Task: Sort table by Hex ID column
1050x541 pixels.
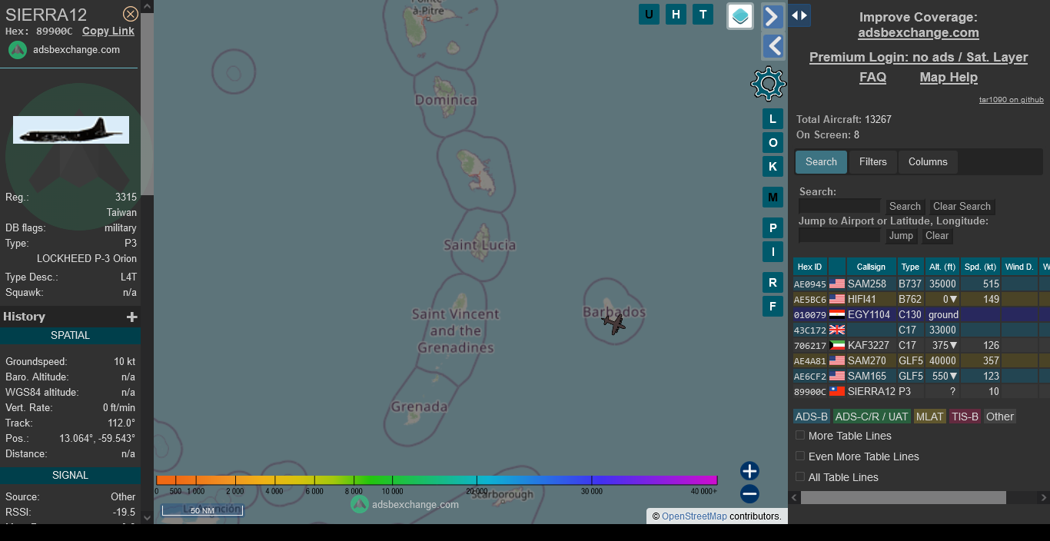Action: [x=810, y=267]
